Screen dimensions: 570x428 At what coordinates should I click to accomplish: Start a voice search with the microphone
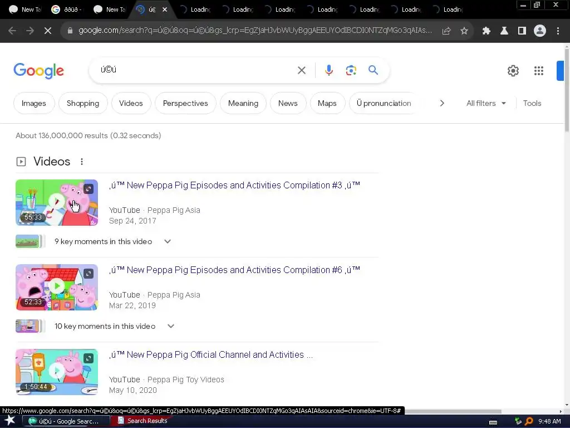point(329,70)
